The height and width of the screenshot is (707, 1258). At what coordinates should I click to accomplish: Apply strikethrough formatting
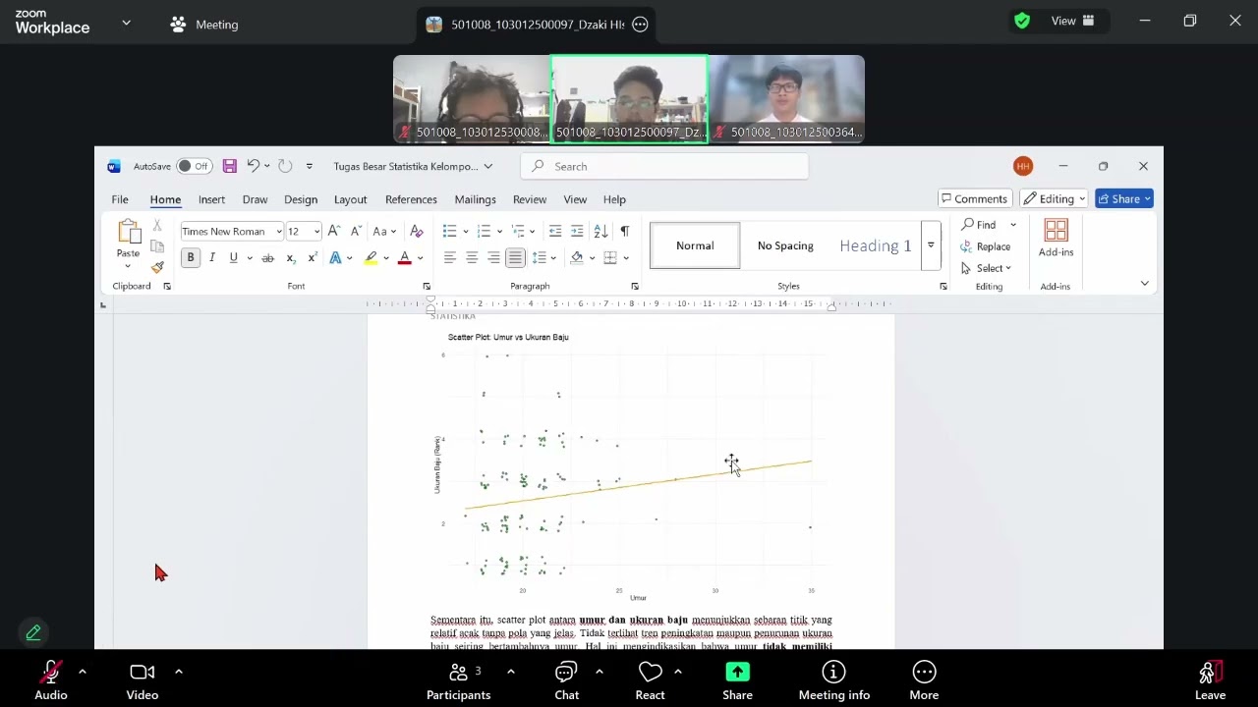pyautogui.click(x=267, y=258)
